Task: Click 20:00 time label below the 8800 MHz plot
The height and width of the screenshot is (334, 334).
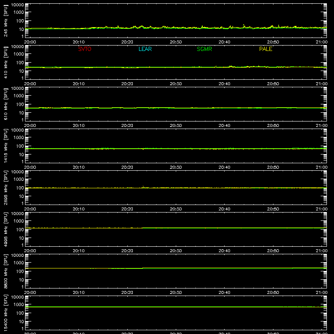Action: pos(30,293)
